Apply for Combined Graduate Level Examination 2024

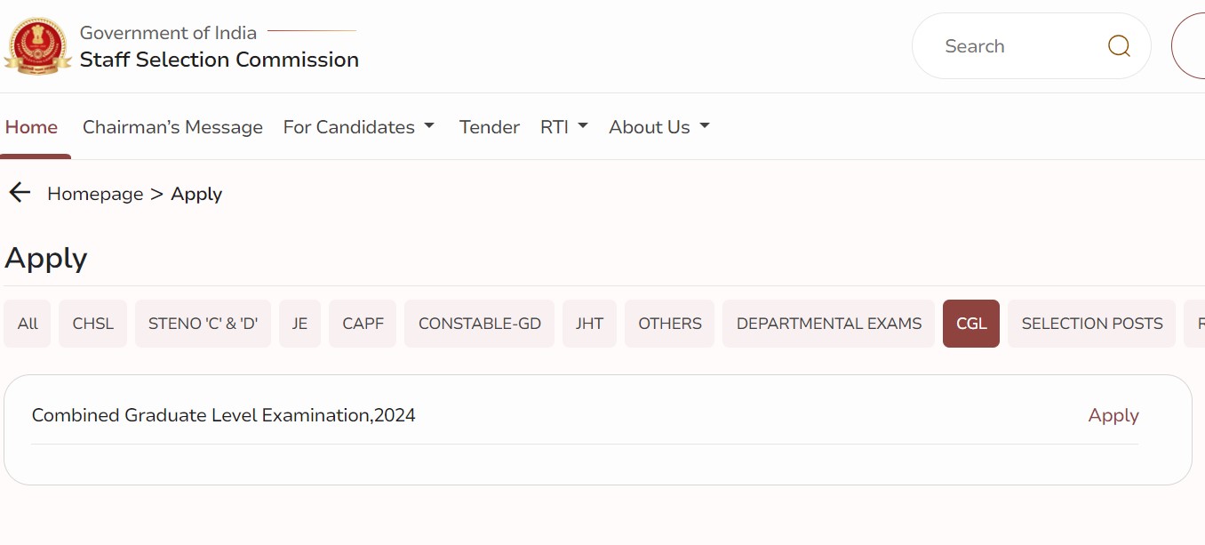1113,415
